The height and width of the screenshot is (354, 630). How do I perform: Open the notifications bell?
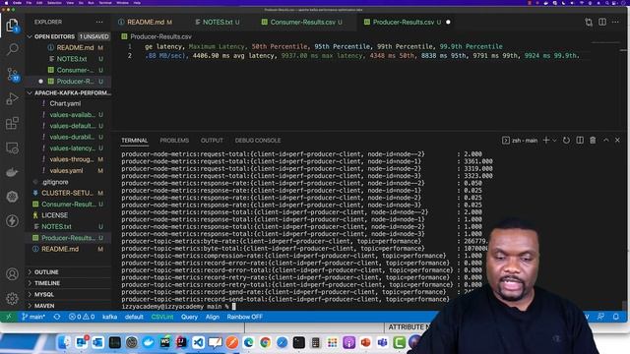[x=616, y=317]
